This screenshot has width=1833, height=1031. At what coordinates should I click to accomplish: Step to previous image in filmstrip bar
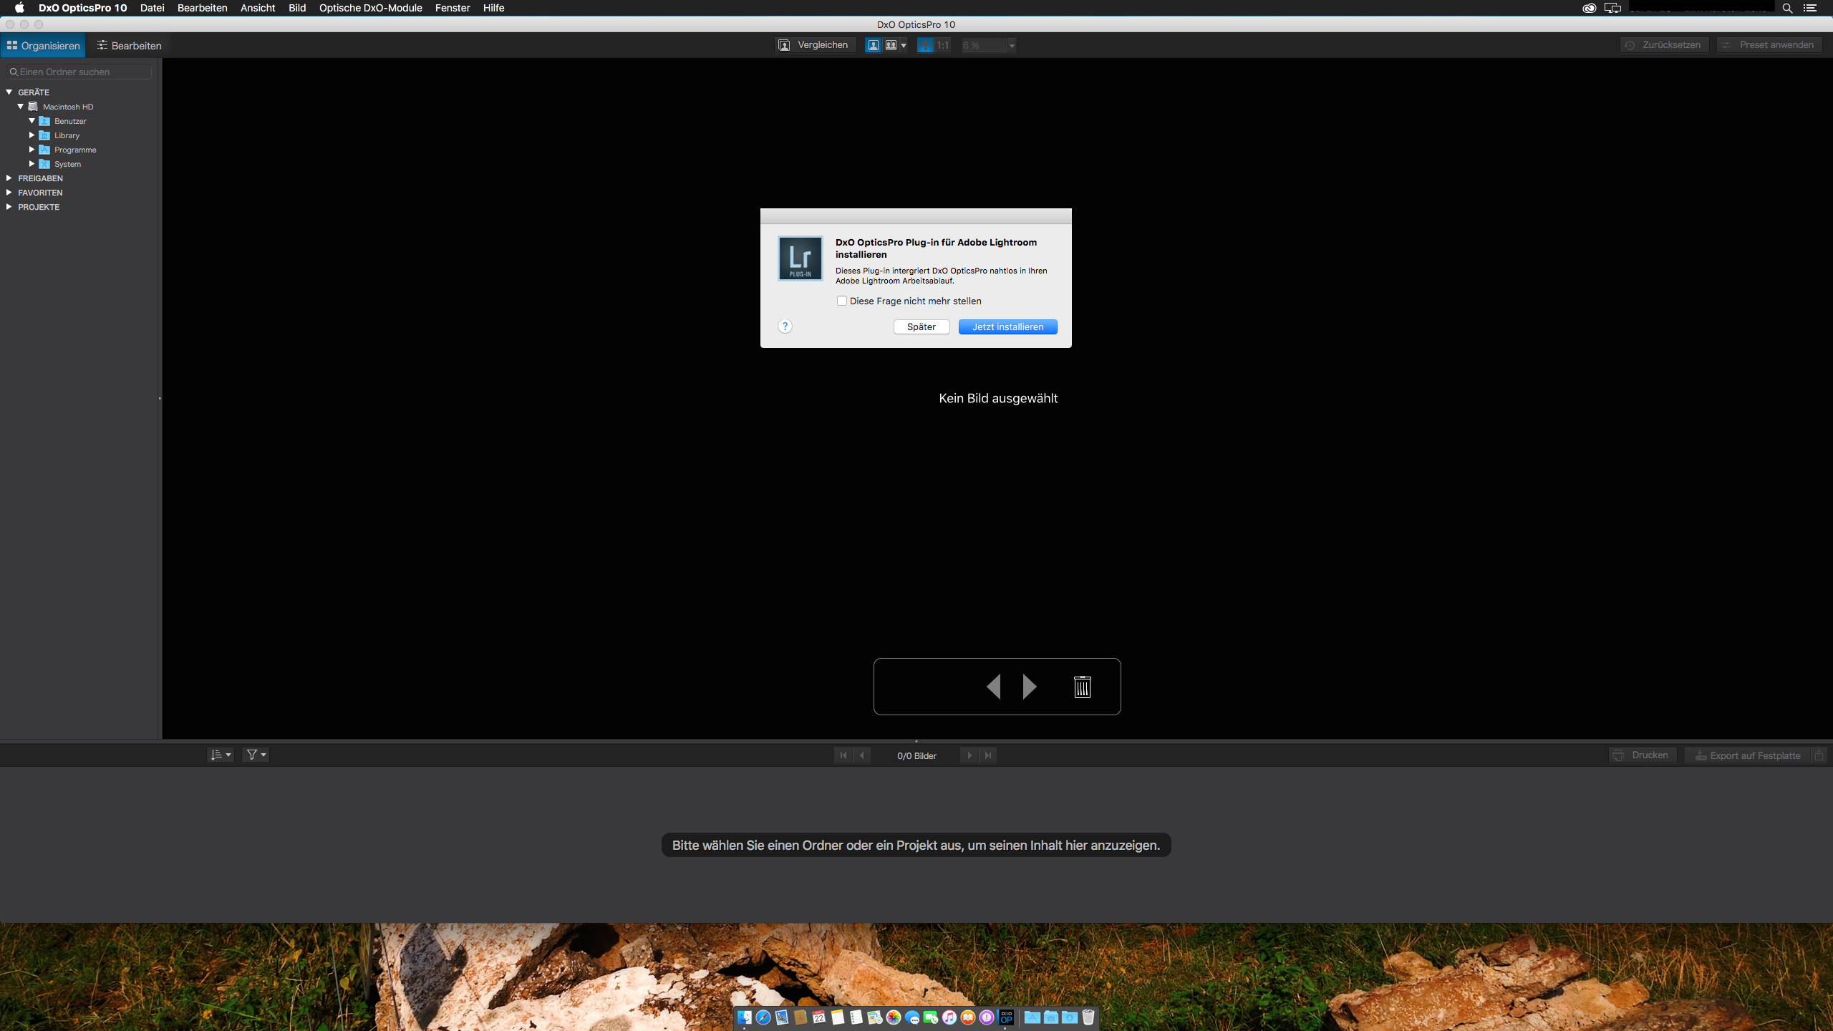pyautogui.click(x=862, y=755)
